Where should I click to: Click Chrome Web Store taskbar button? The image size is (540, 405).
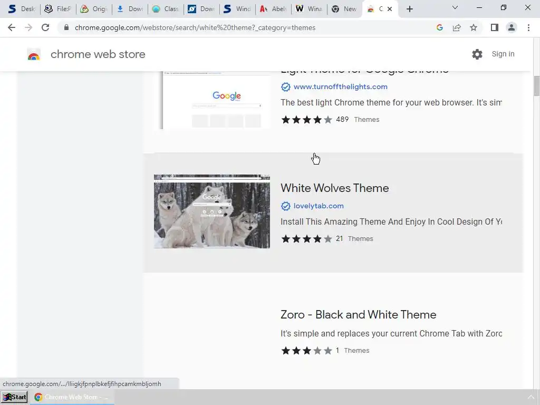click(x=72, y=397)
